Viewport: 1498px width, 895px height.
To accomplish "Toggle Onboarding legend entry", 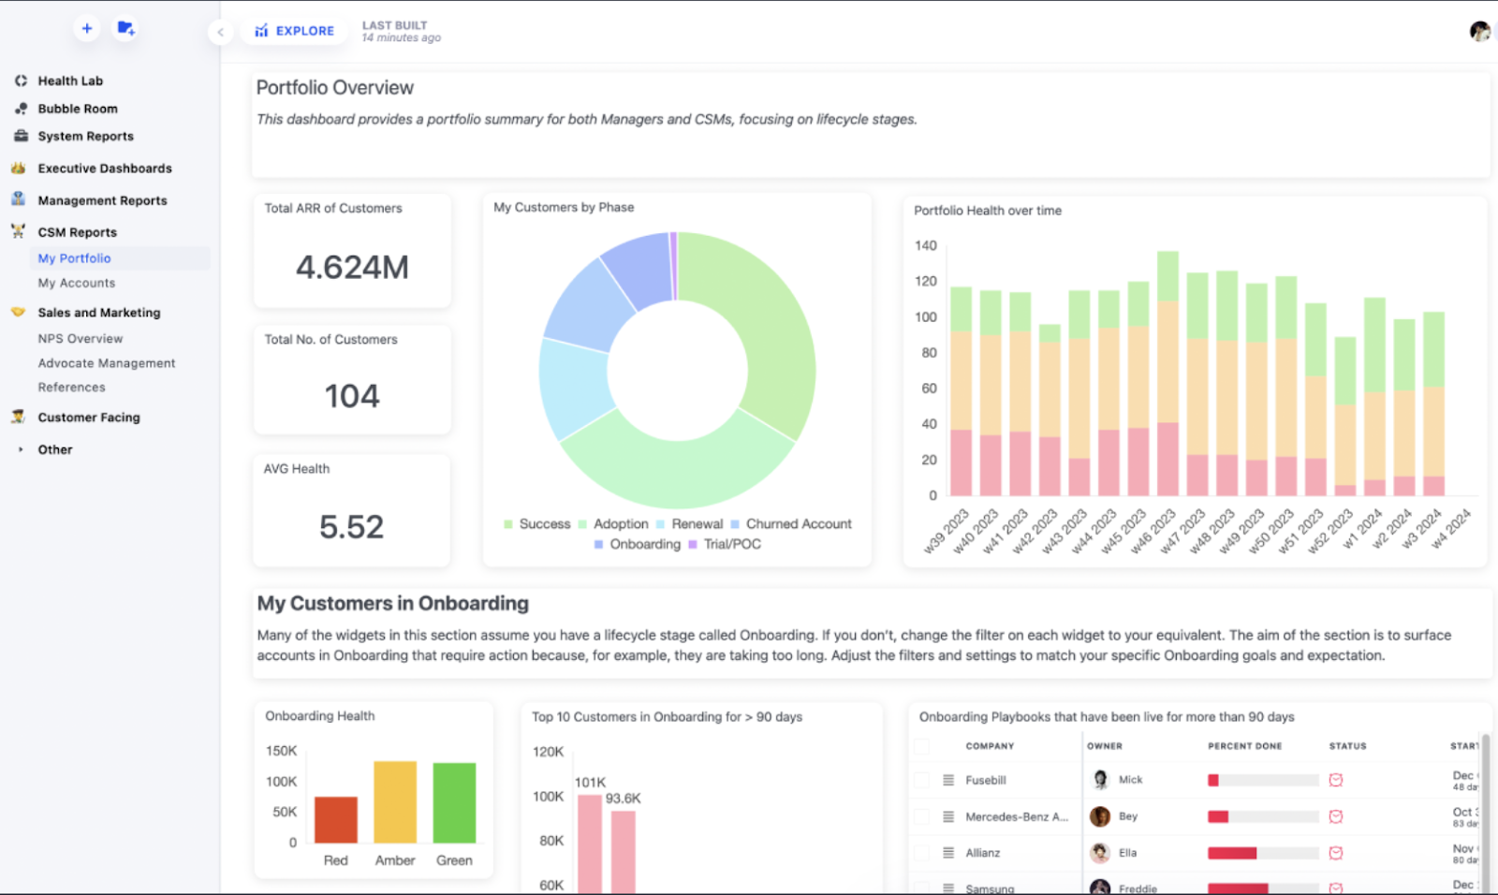I will (x=638, y=545).
